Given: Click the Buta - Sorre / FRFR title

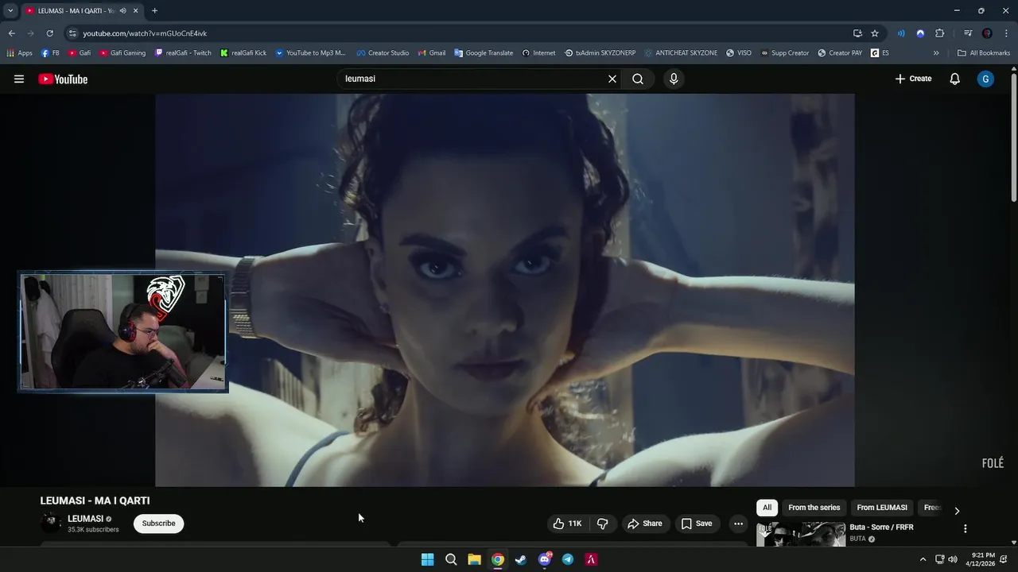Looking at the screenshot, I should 881,528.
